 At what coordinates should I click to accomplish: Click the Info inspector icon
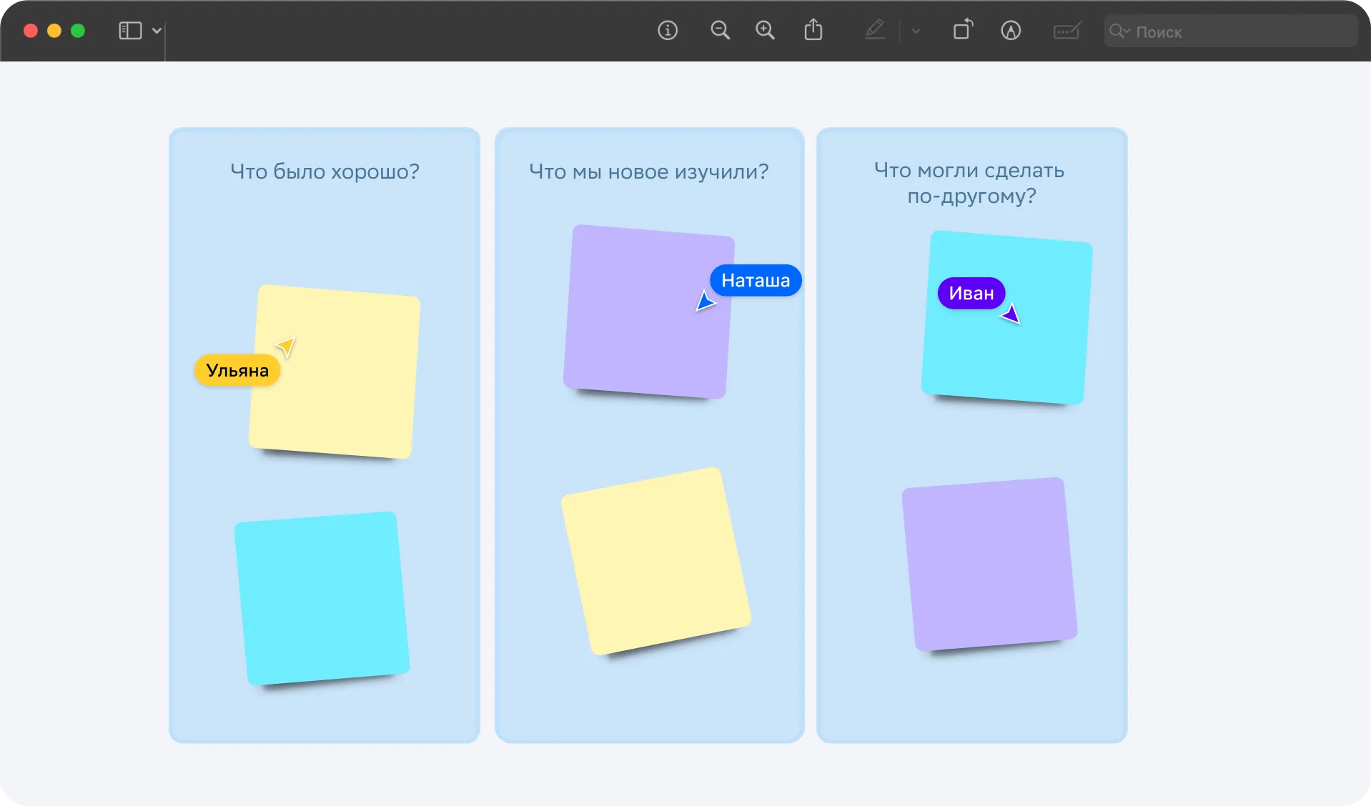click(x=667, y=31)
